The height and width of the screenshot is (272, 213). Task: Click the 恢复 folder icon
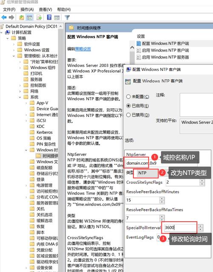tap(32, 226)
